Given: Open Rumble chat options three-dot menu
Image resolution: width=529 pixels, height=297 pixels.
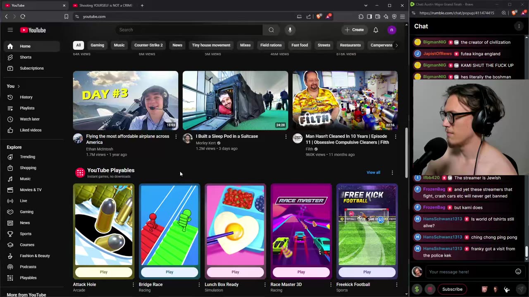Looking at the screenshot, I should coord(519,26).
